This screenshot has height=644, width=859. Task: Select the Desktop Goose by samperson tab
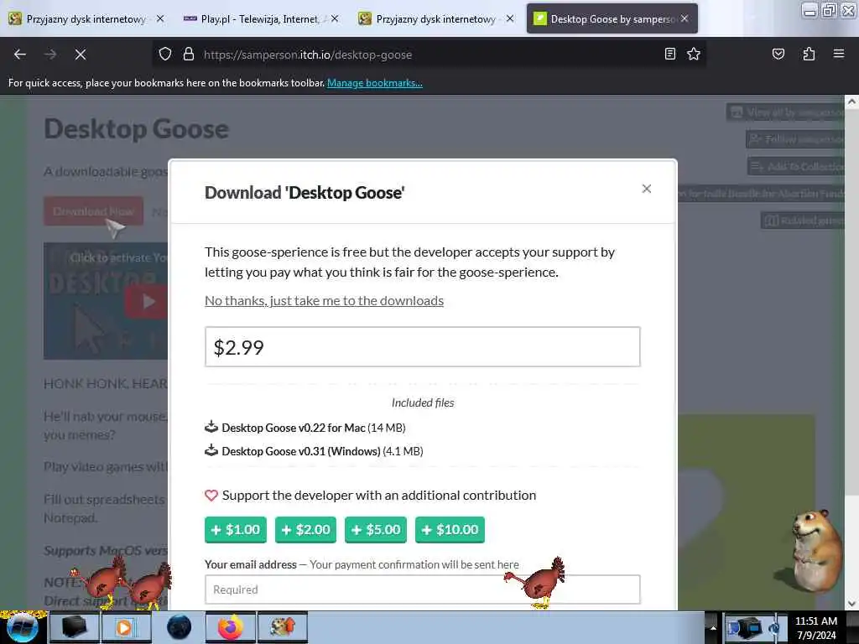tap(612, 19)
